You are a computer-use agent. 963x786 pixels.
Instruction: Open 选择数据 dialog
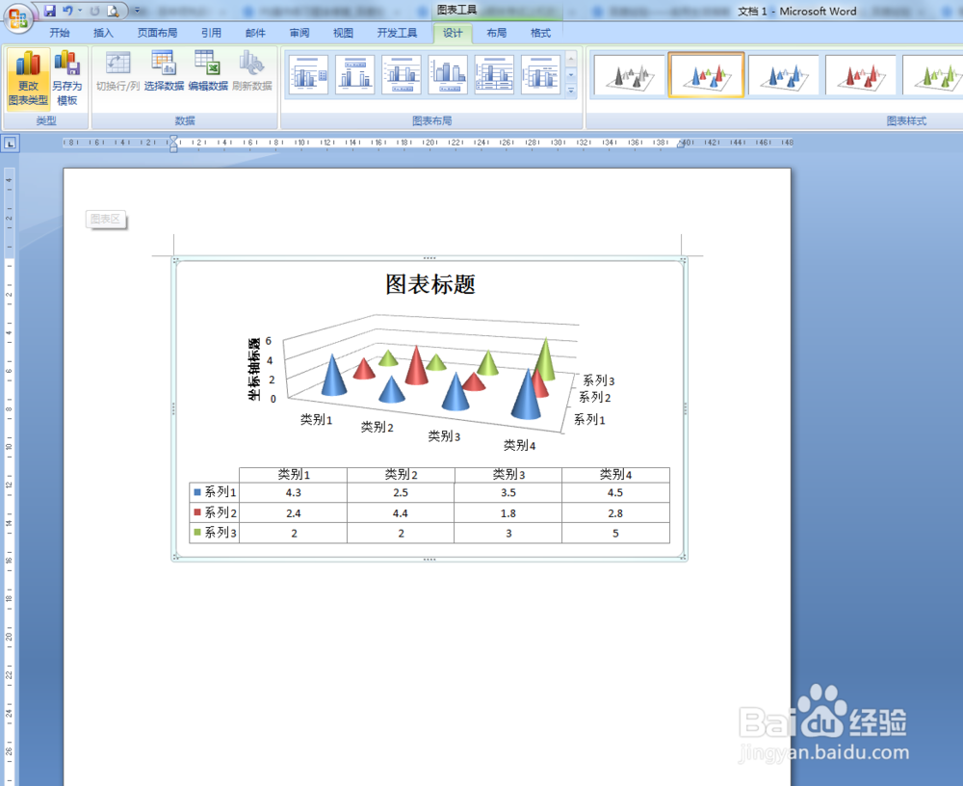[164, 72]
